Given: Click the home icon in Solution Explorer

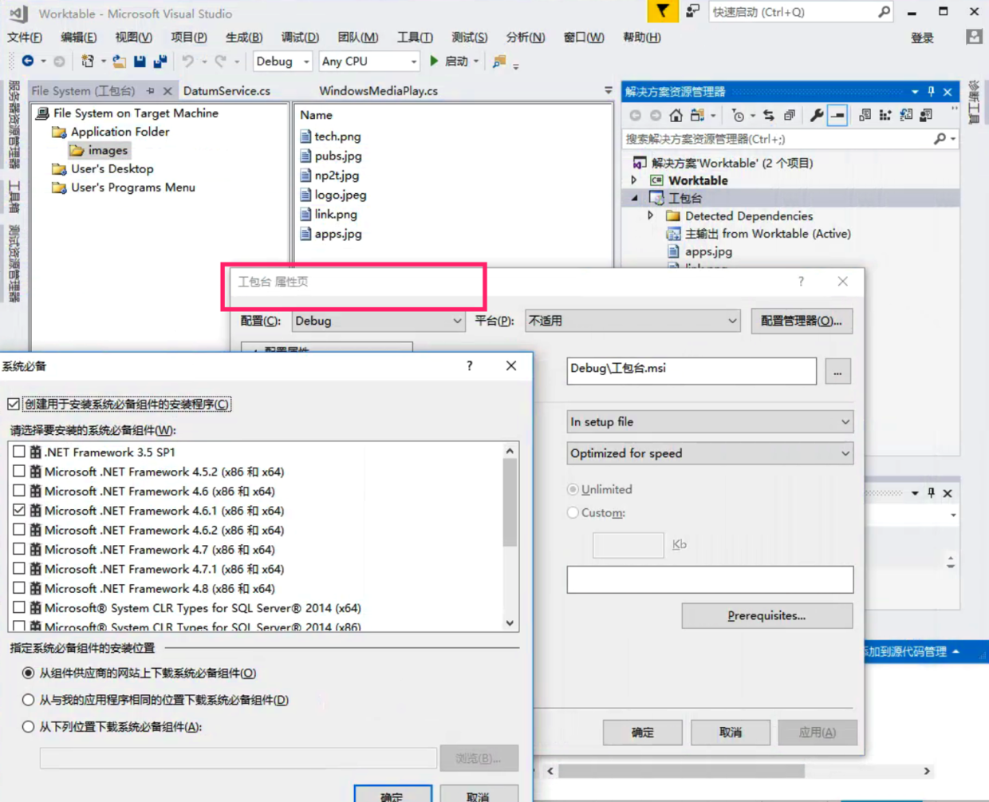Looking at the screenshot, I should (676, 116).
